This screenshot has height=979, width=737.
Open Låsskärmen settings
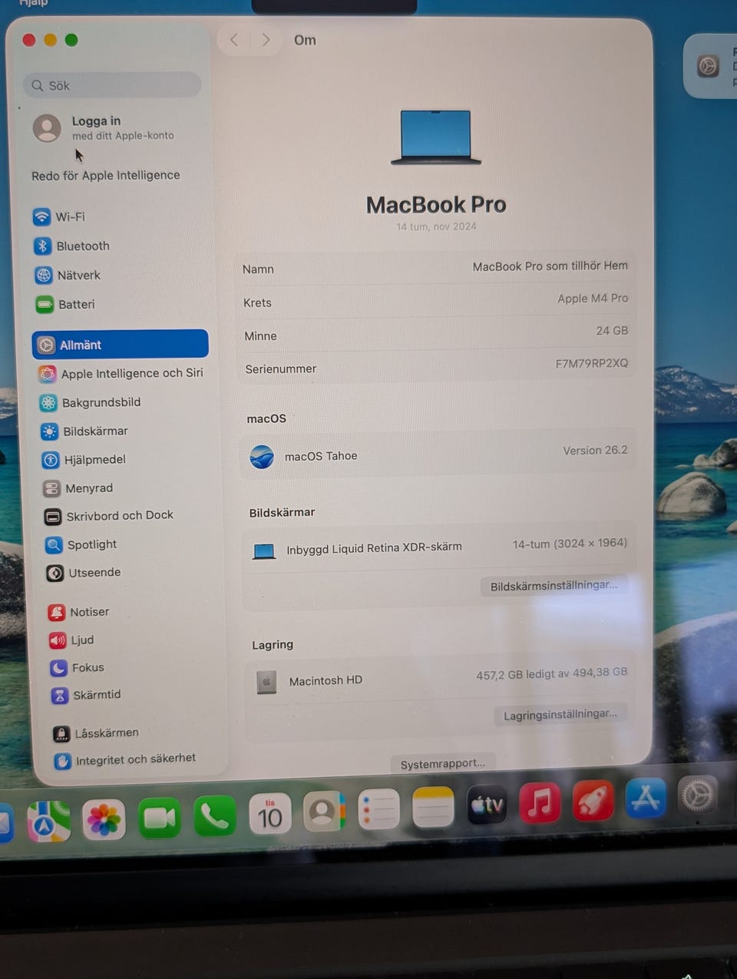[x=96, y=733]
